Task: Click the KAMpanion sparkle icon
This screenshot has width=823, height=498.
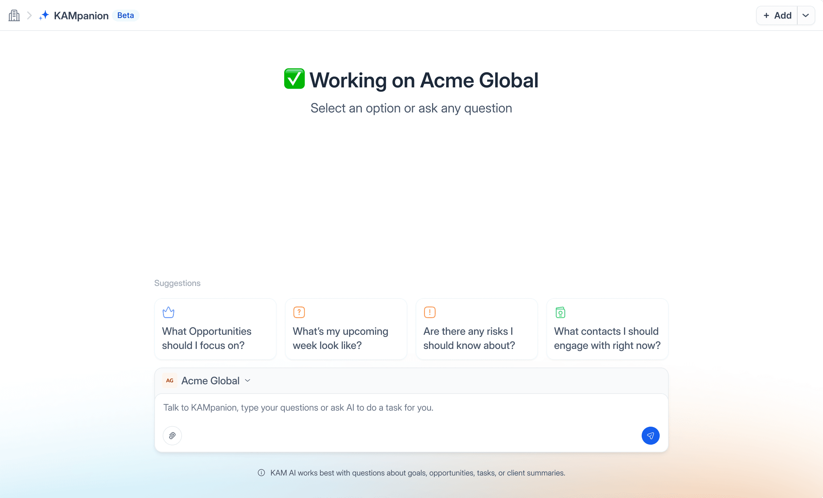Action: tap(44, 15)
